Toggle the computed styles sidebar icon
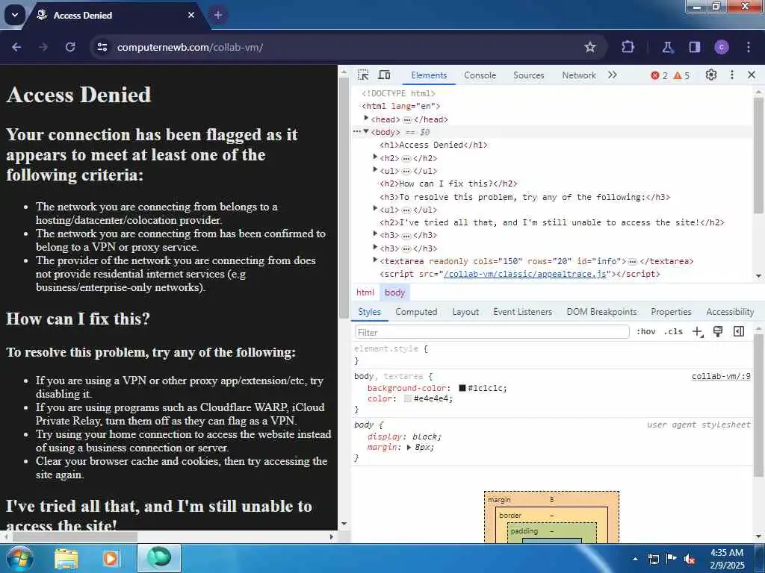Viewport: 765px width, 573px height. [x=739, y=332]
